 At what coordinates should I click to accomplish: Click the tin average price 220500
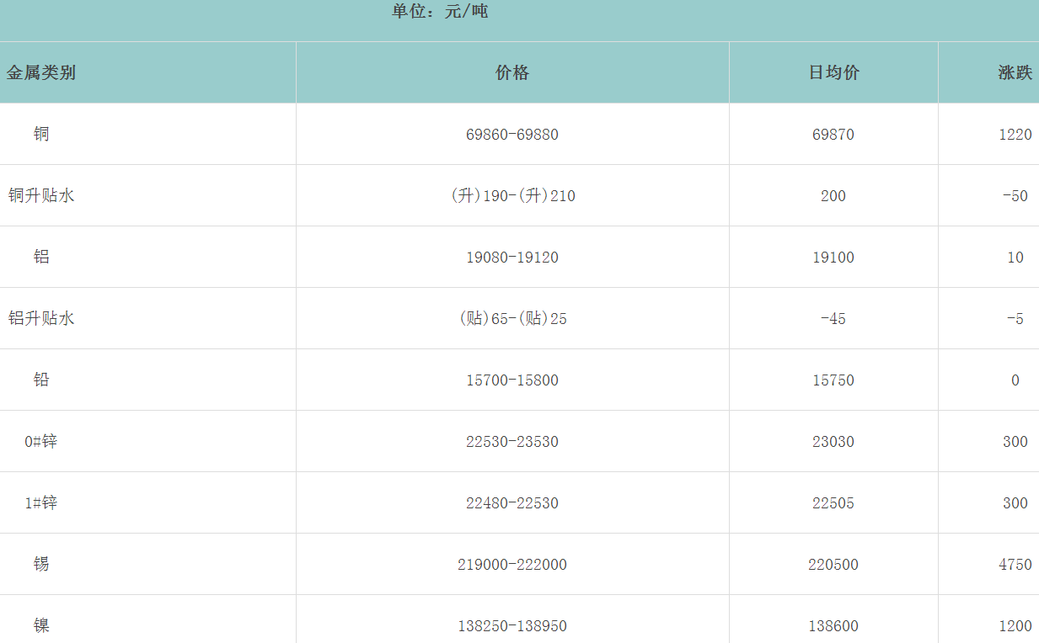(x=833, y=565)
